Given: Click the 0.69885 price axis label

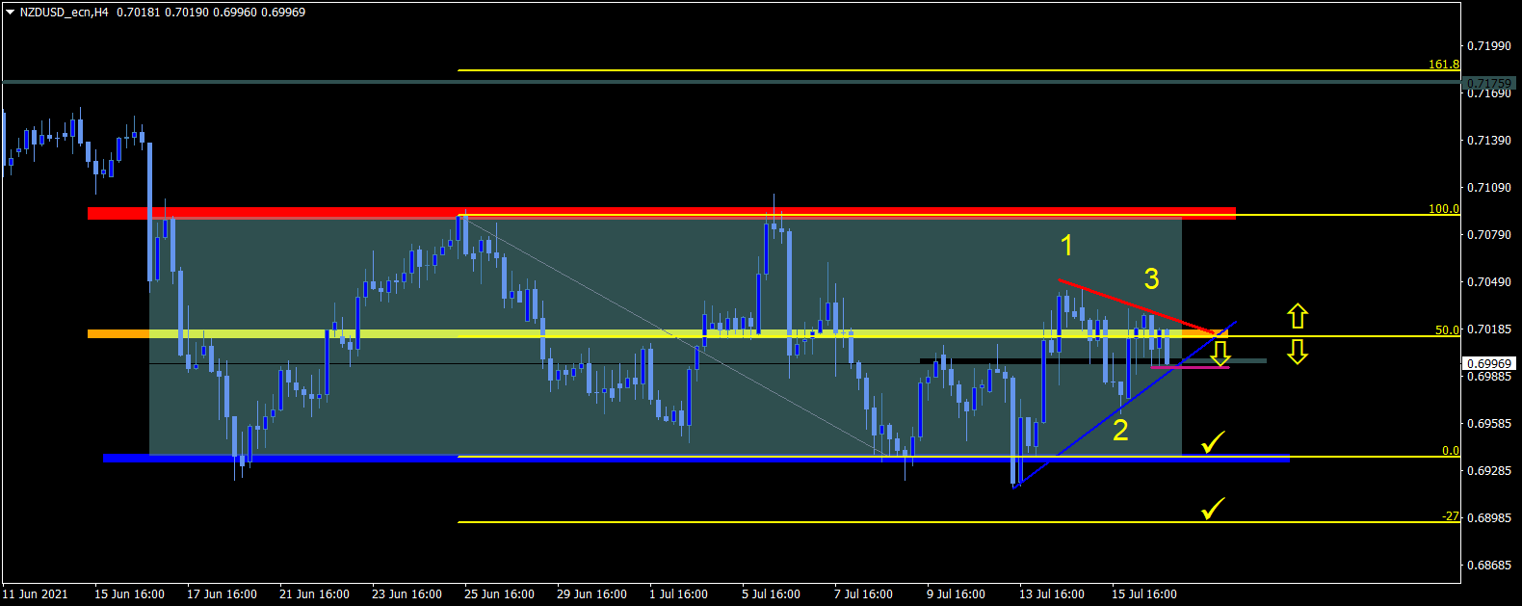Looking at the screenshot, I should point(1488,376).
